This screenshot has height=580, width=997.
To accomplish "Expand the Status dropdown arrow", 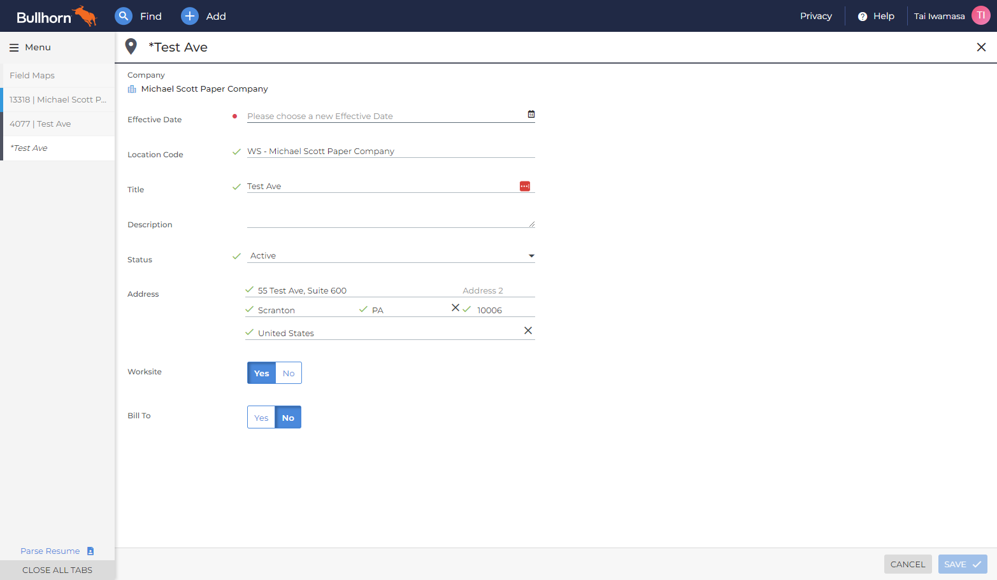I will coord(531,256).
